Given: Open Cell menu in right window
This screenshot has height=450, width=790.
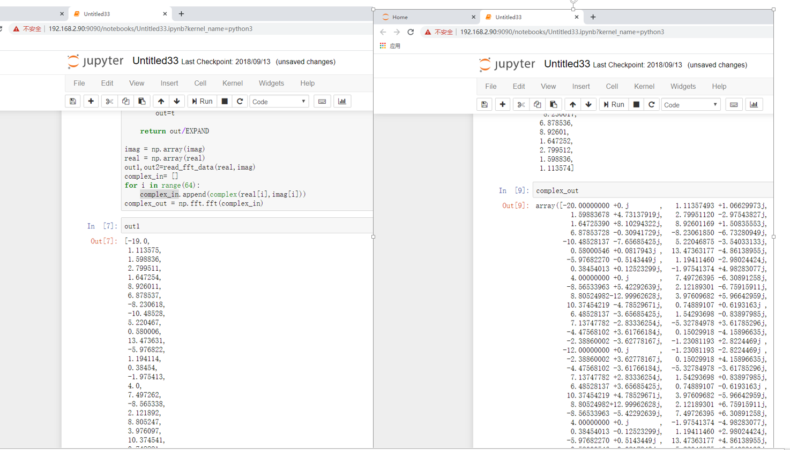Looking at the screenshot, I should pyautogui.click(x=612, y=86).
